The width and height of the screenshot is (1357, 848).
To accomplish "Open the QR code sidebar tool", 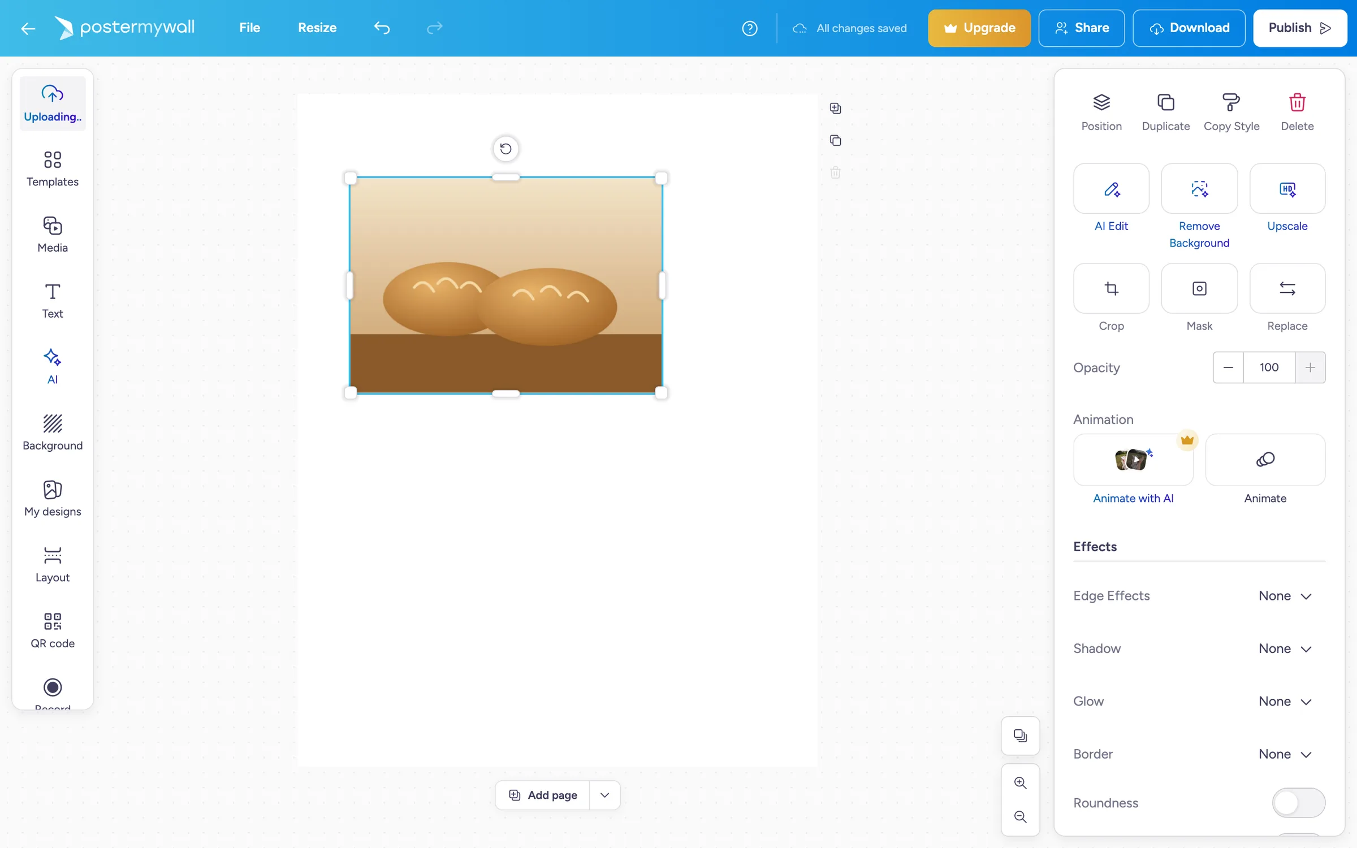I will (x=53, y=630).
